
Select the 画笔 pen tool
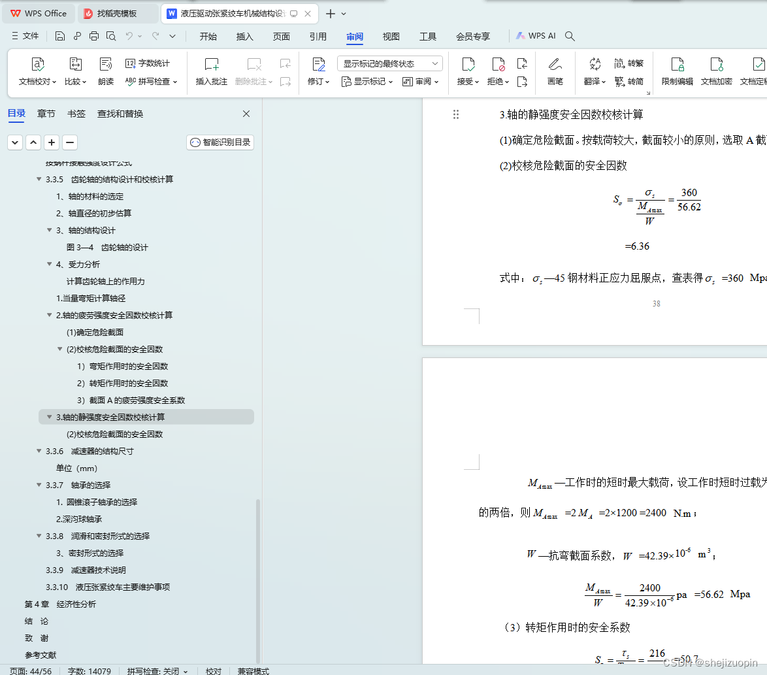555,71
